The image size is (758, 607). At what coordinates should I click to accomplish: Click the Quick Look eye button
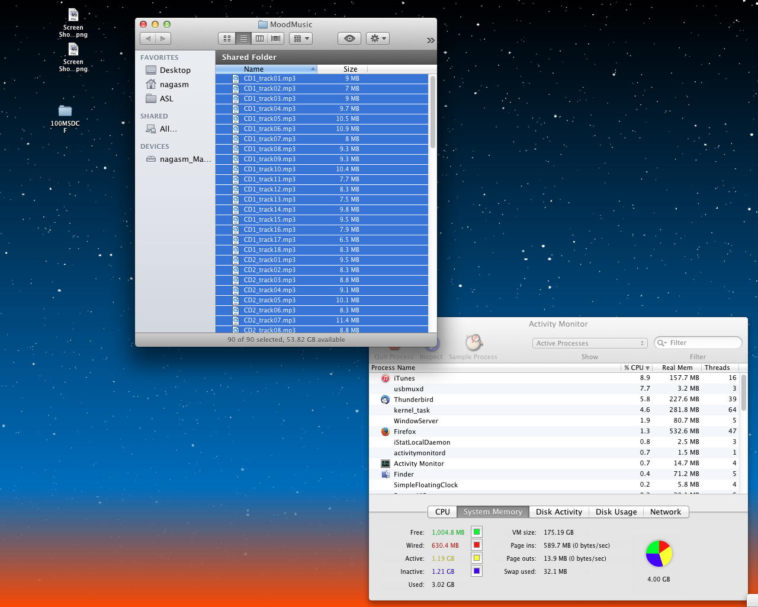point(349,39)
